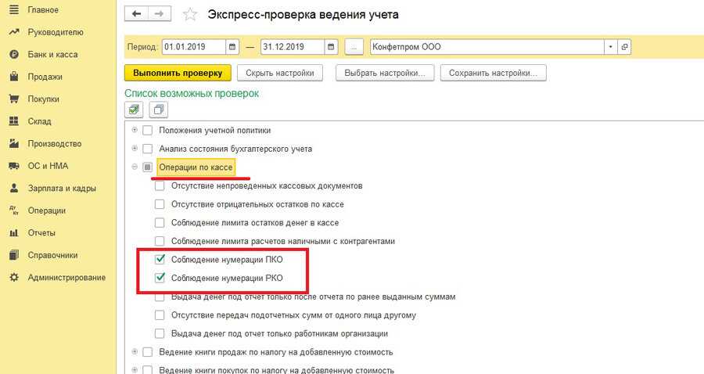
Task: Click the ОС и НМА truck icon
Action: click(14, 166)
